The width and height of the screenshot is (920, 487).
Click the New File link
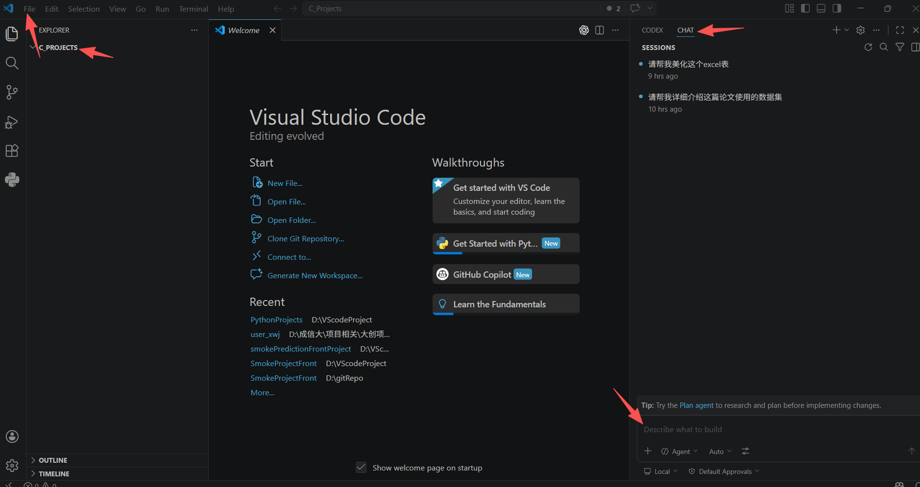point(284,184)
